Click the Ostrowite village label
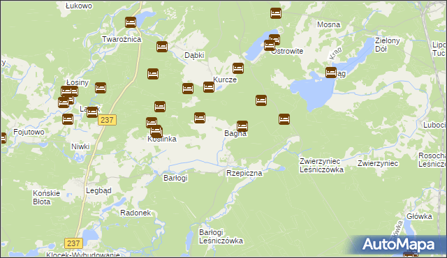The width and height of the screenshot is (447, 258). click(x=287, y=51)
